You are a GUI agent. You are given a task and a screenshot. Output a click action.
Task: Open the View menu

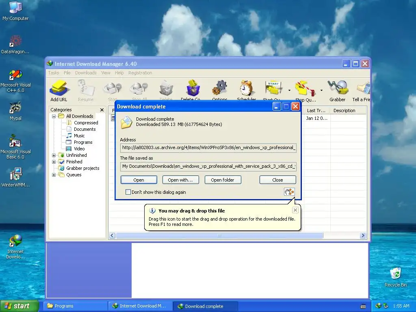(106, 73)
